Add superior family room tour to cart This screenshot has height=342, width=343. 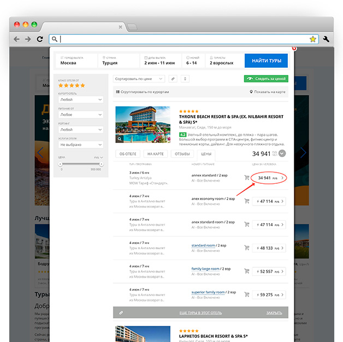coord(247,295)
